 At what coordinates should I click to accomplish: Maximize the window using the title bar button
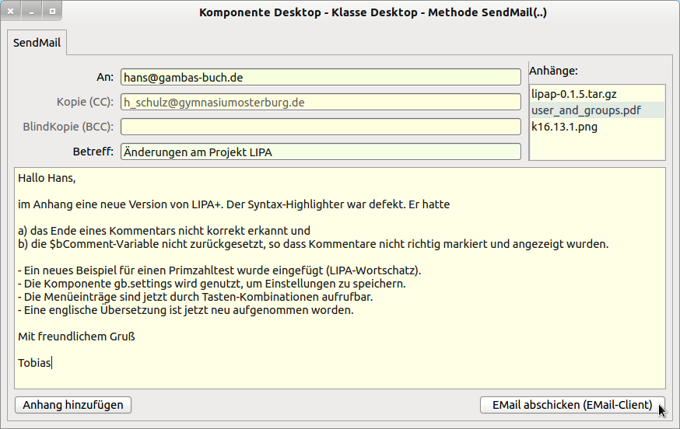pos(52,12)
